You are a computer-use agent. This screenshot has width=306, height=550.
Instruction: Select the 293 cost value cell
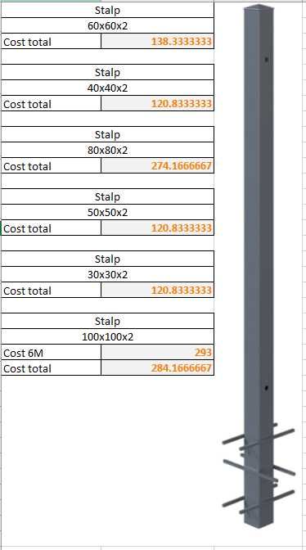(157, 353)
